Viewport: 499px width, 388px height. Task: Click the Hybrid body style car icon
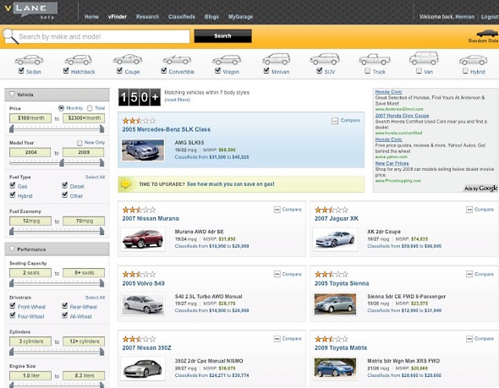(473, 60)
